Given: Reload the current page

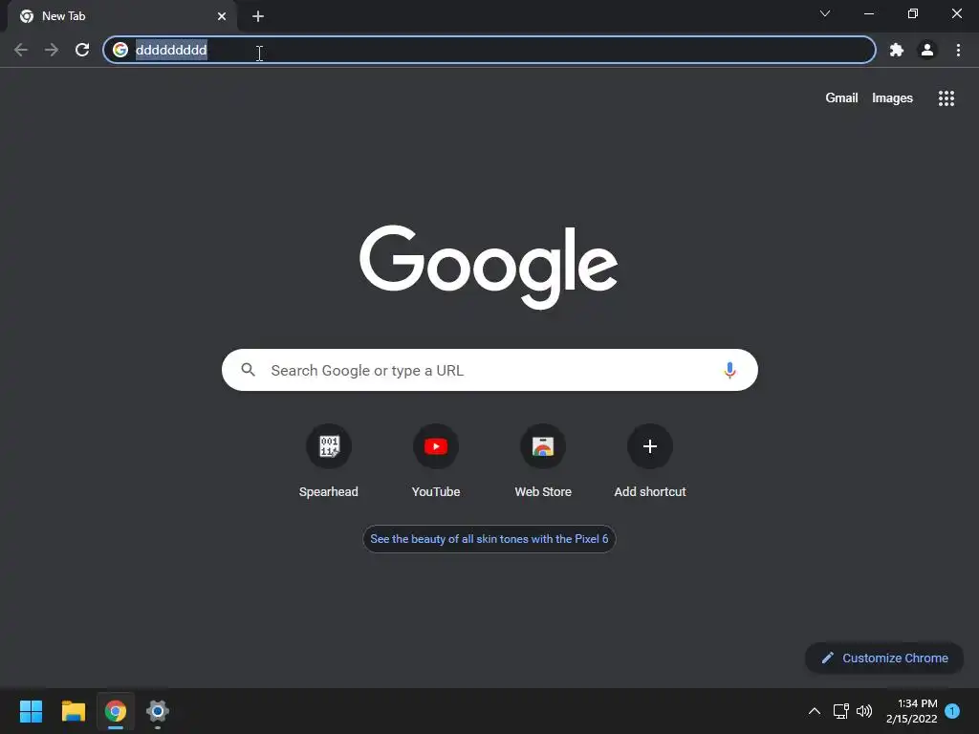Looking at the screenshot, I should 82,50.
